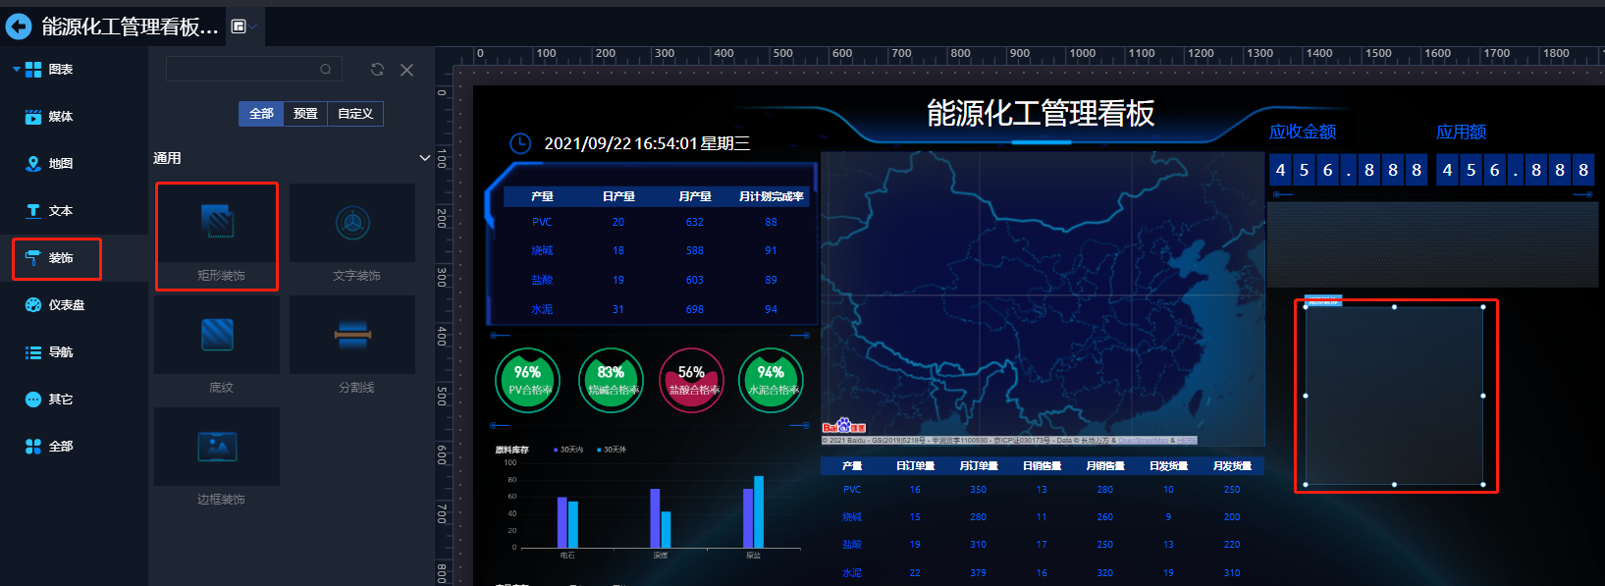This screenshot has width=1605, height=586.
Task: Open the layout icon beside the title
Action: [239, 27]
